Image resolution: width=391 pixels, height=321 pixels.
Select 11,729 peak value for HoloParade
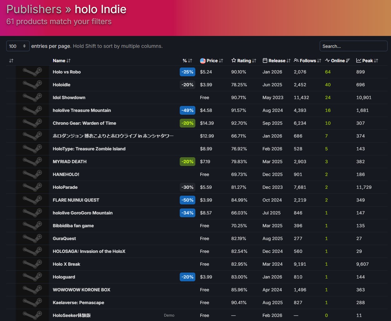364,187
